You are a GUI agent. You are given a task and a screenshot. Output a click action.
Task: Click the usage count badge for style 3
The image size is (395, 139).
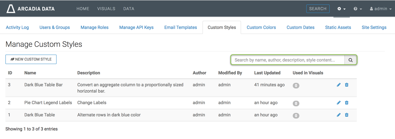coord(296,85)
